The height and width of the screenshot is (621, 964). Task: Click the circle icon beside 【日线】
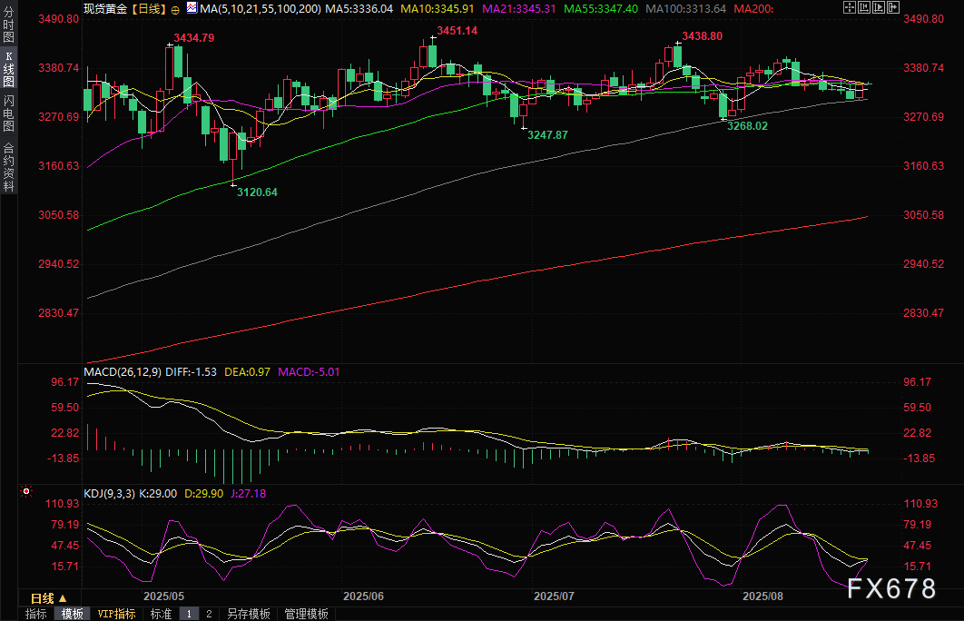[174, 8]
